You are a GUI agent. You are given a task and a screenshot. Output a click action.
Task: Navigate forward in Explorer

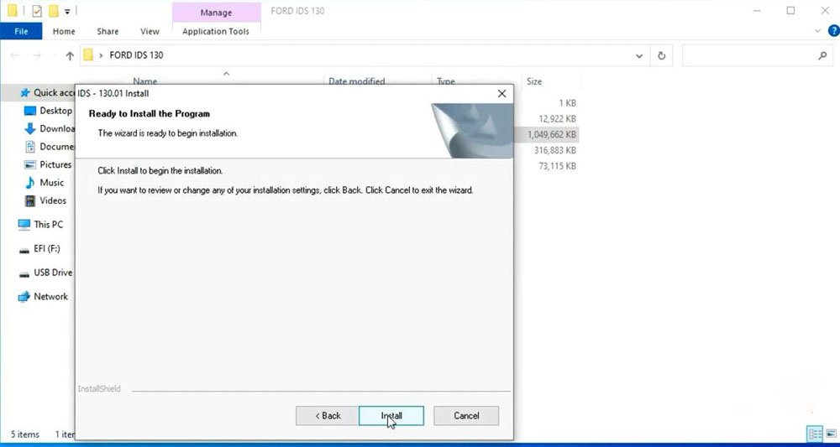click(x=36, y=55)
